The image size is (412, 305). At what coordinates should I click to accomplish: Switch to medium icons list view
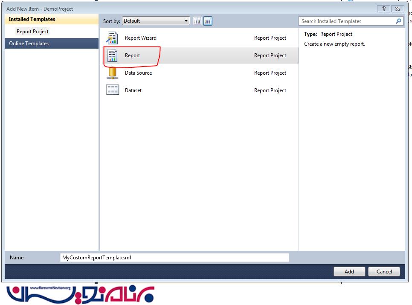click(x=208, y=21)
